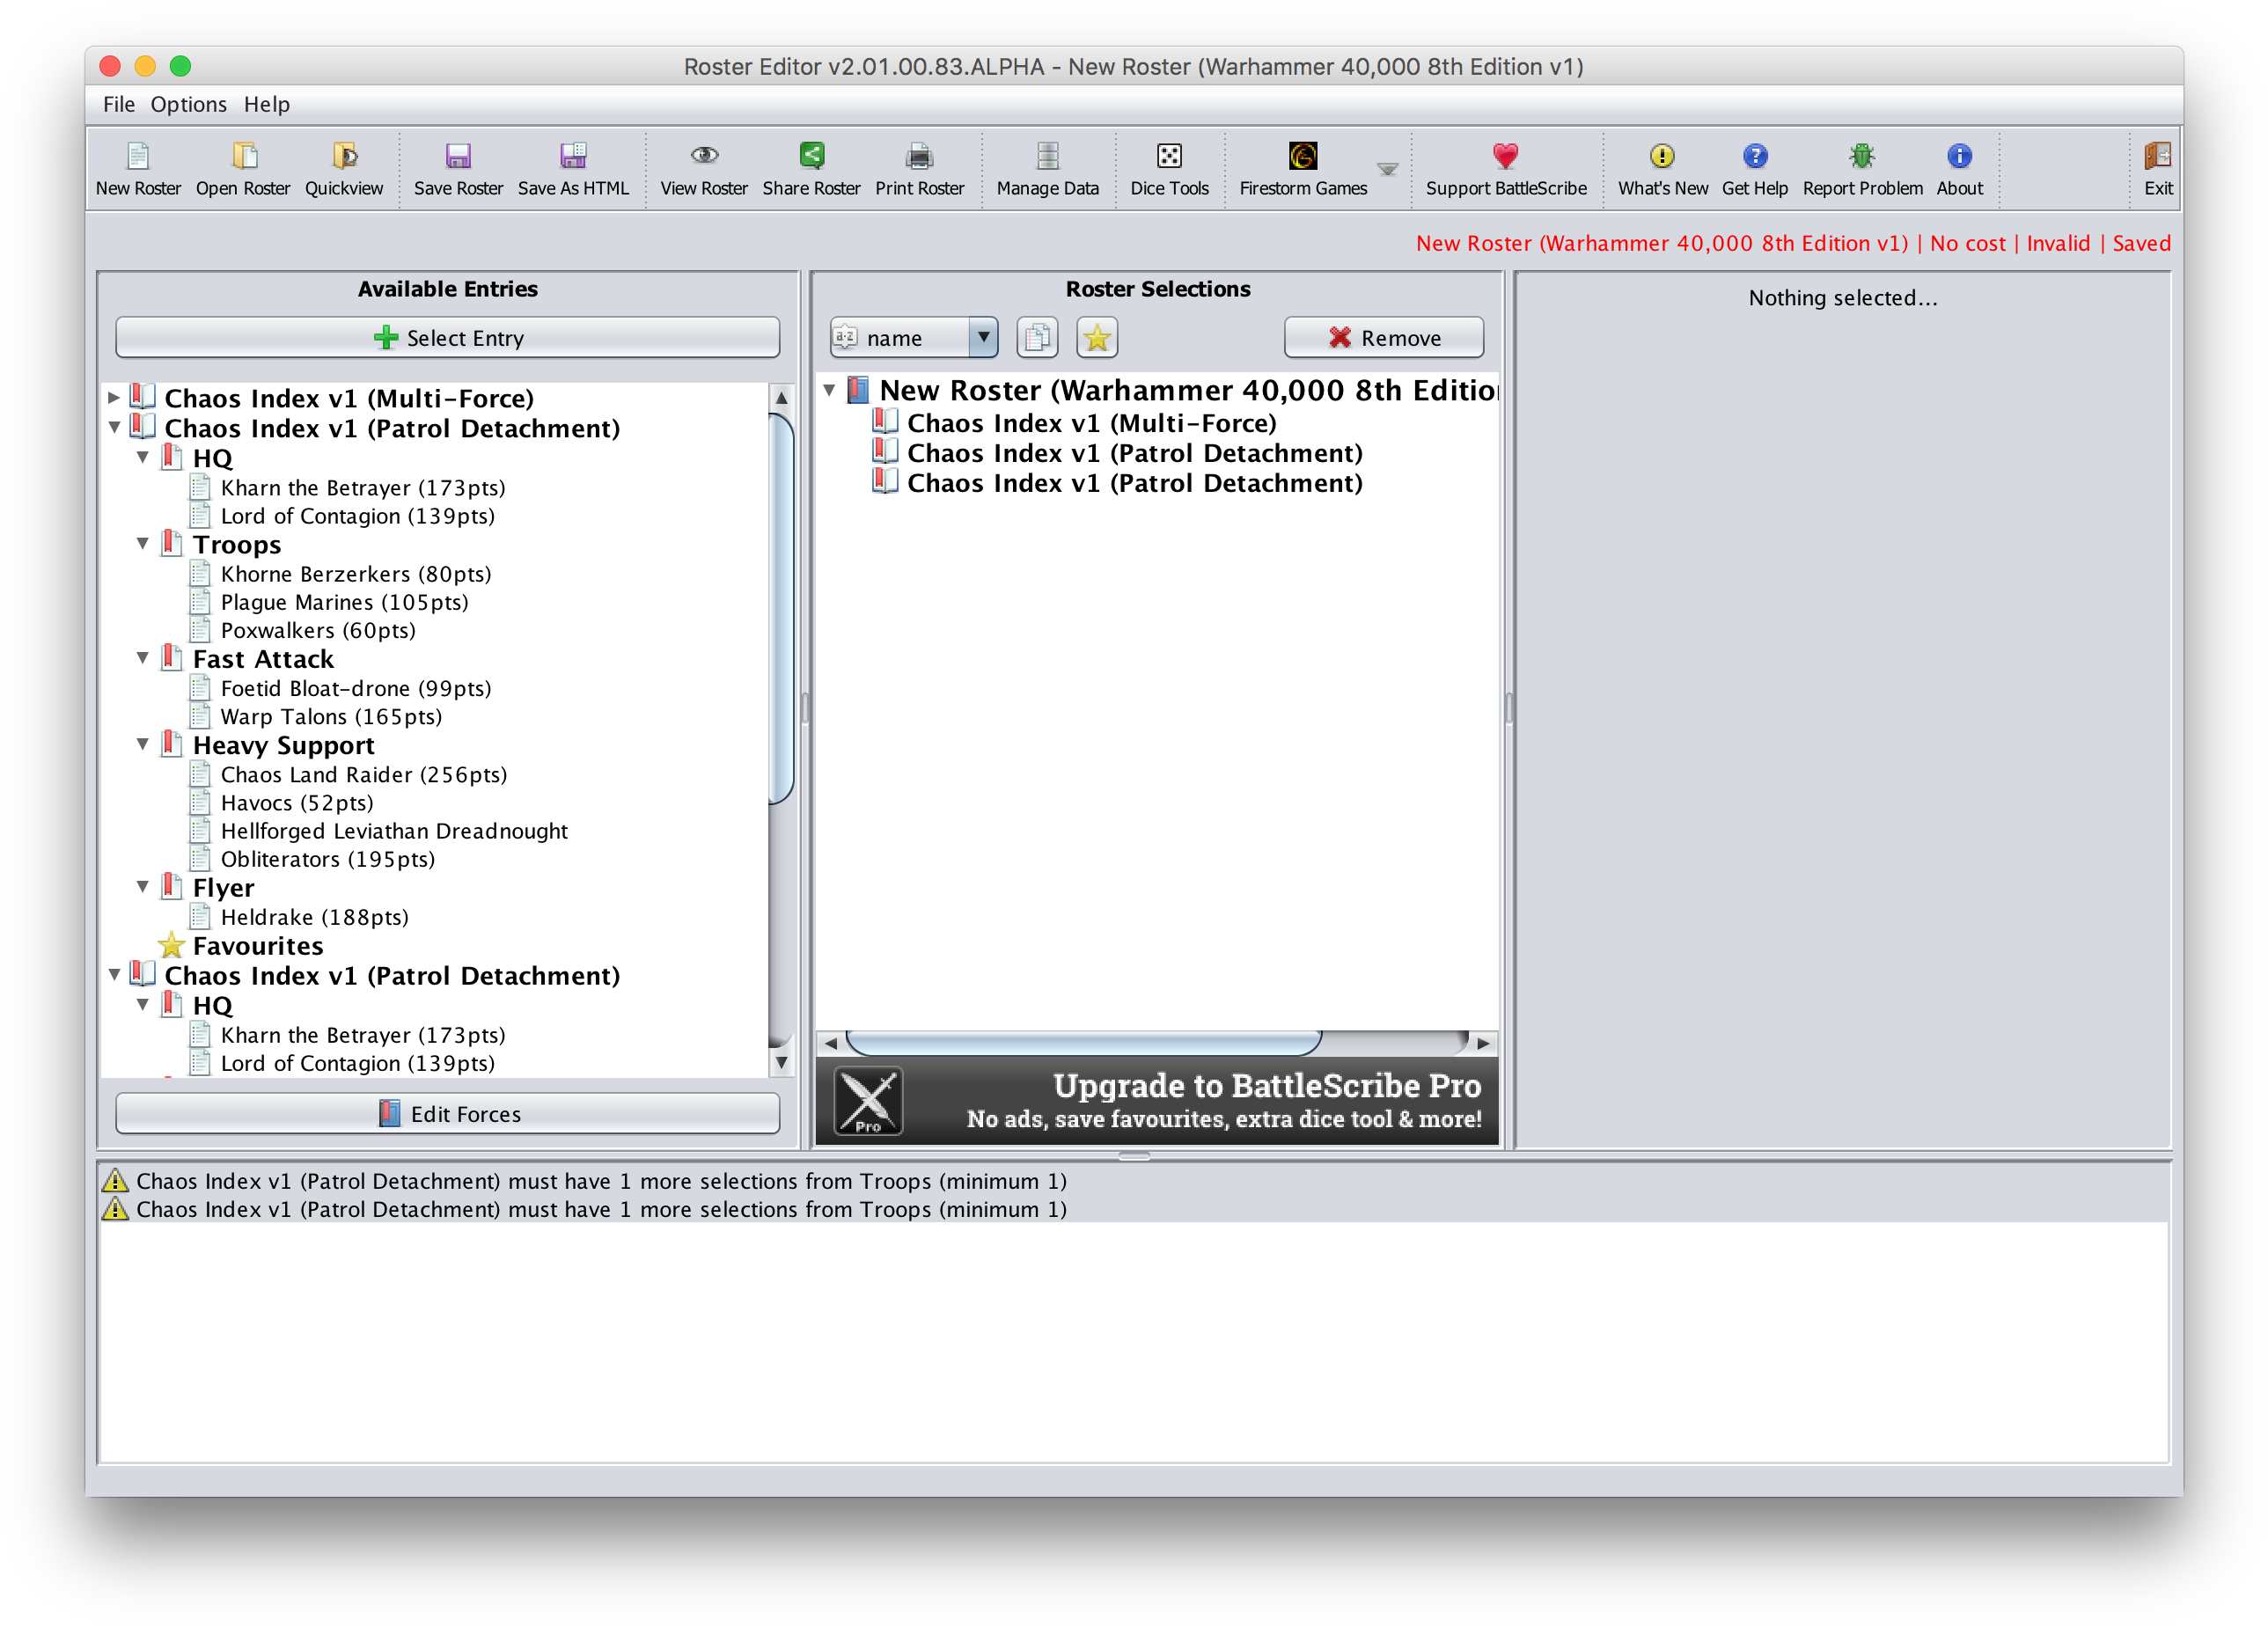Click the favourite star button in Roster Selections
Screen dimensions: 2268x1627
(x=1097, y=338)
